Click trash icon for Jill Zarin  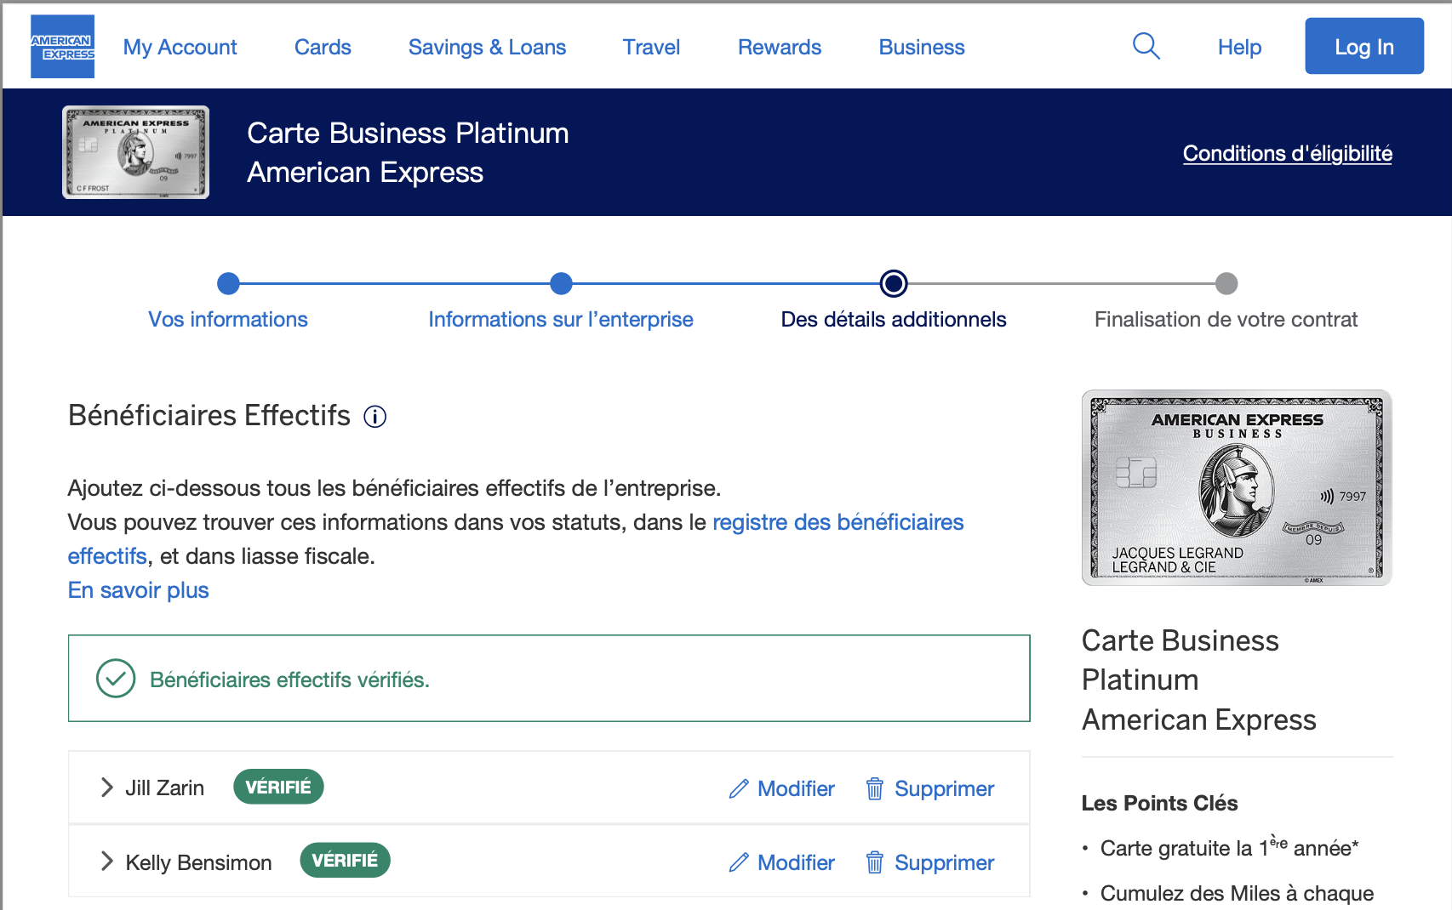point(874,789)
